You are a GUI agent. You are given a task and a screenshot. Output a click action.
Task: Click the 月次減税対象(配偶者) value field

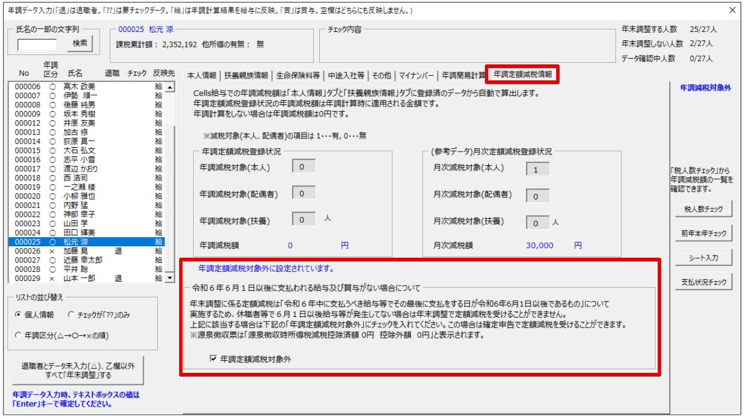537,196
